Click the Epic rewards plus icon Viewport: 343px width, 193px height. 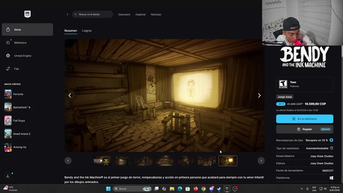331,140
